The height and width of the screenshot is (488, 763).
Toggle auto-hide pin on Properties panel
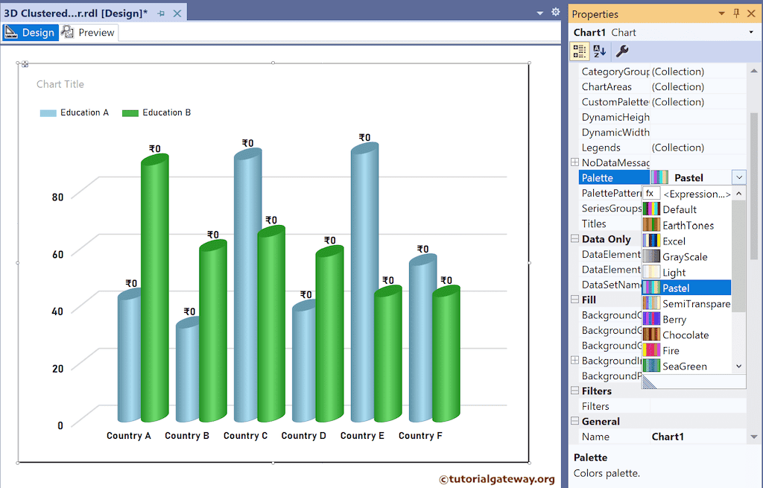point(736,13)
